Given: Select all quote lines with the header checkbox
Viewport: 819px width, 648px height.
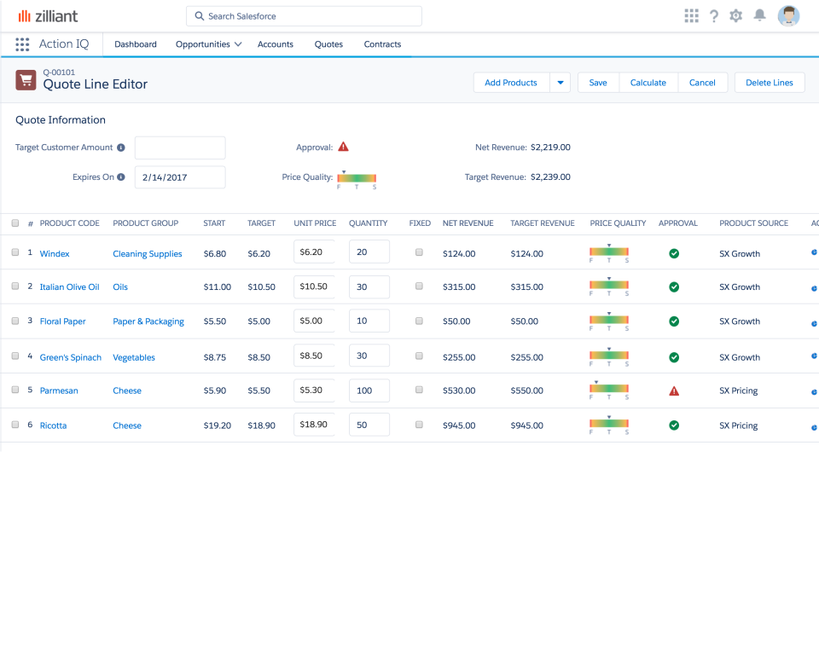Looking at the screenshot, I should (14, 223).
